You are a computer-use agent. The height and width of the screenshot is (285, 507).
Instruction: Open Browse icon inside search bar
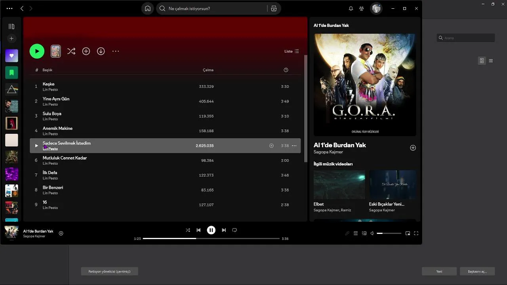click(274, 8)
